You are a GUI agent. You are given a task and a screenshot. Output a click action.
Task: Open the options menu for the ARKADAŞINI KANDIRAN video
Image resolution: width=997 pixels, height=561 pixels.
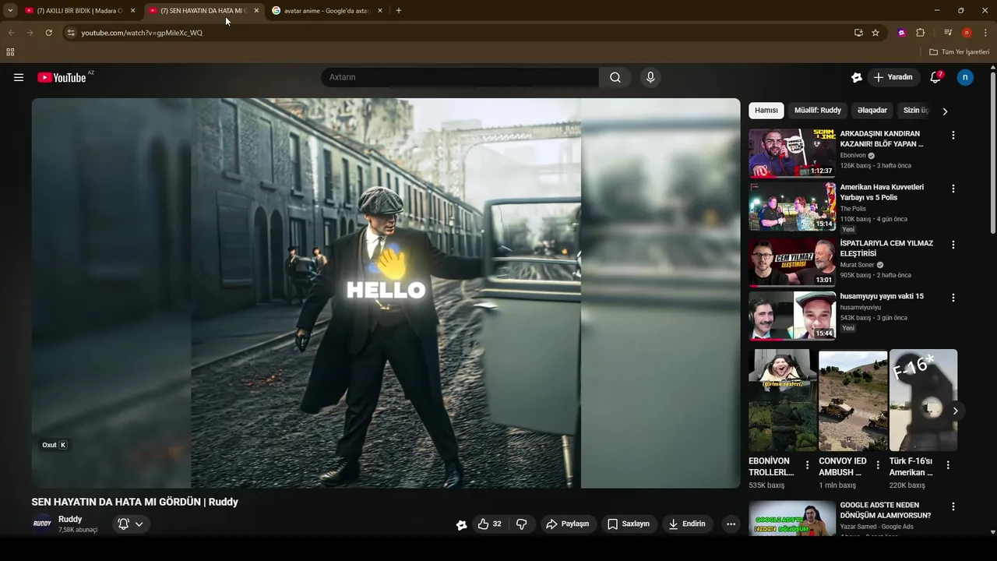(953, 135)
